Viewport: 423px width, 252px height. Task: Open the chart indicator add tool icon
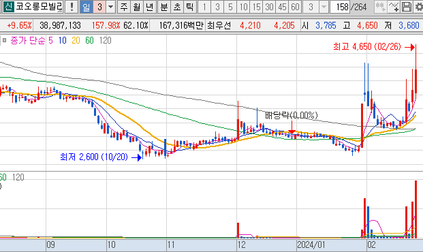[x=393, y=7]
